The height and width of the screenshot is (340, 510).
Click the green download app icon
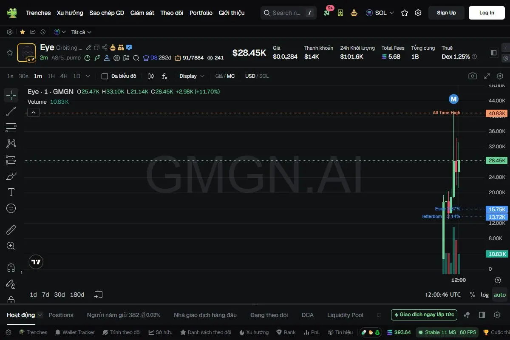[340, 13]
